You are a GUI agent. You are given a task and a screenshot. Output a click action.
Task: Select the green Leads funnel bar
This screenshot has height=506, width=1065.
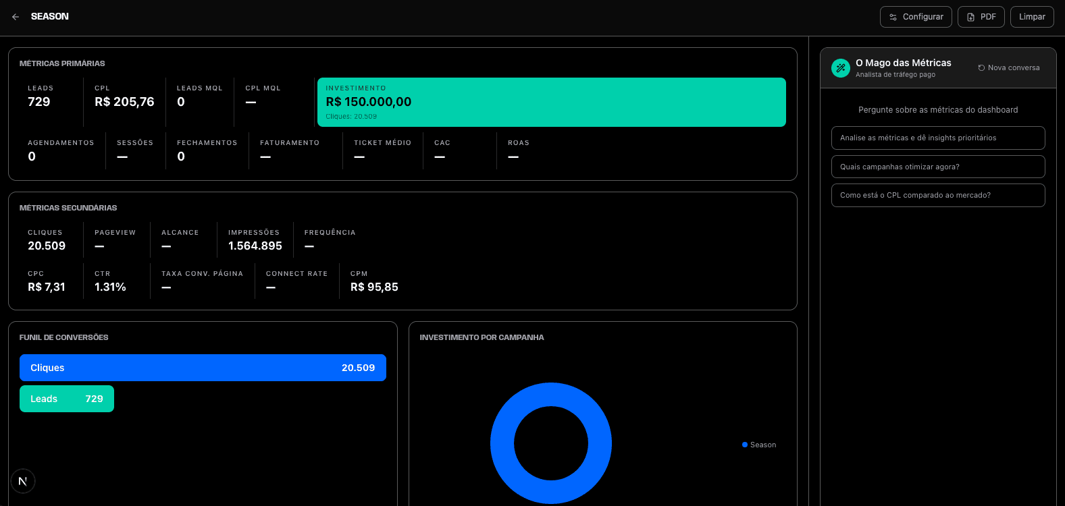coord(67,399)
